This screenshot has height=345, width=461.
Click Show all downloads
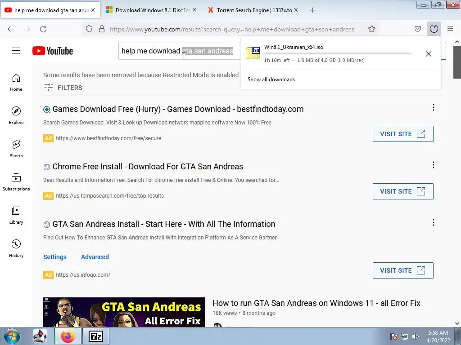[271, 80]
